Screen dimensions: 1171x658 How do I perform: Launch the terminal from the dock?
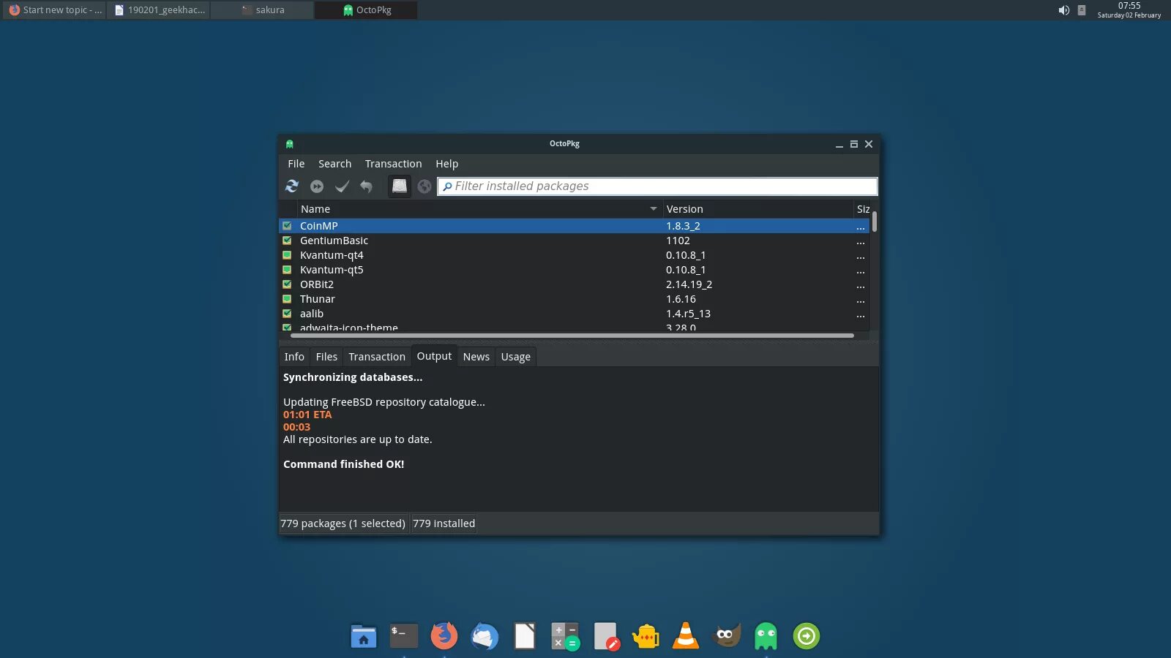403,636
